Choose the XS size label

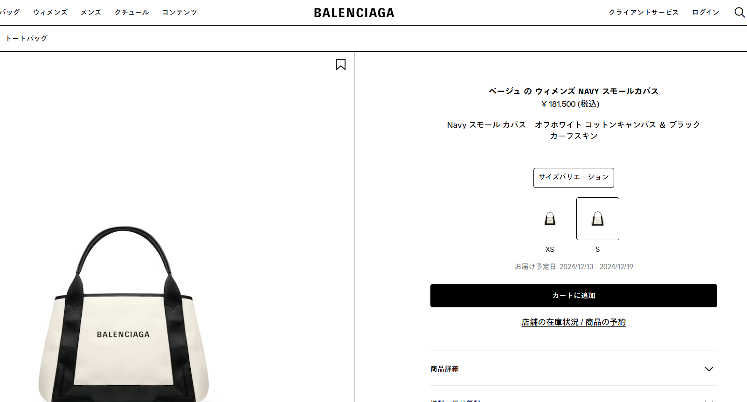click(550, 250)
